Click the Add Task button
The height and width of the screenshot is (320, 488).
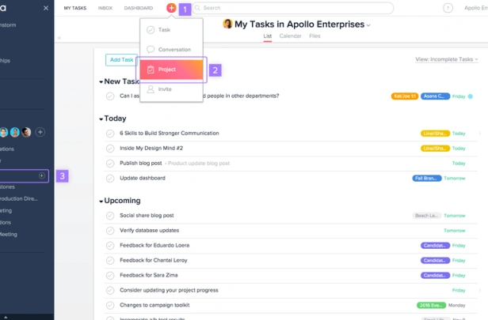(121, 59)
